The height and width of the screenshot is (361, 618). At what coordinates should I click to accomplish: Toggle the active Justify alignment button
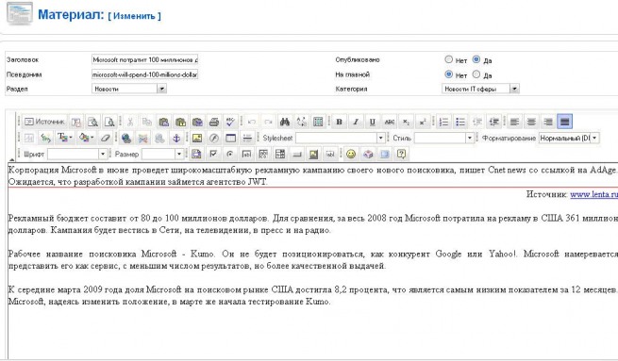click(564, 122)
